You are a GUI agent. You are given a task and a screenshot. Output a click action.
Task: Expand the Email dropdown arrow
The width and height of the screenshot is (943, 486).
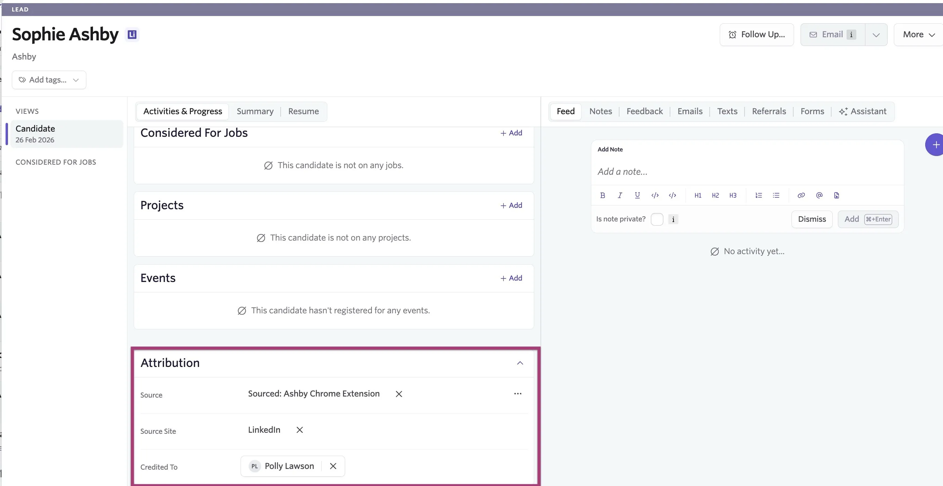click(x=876, y=35)
